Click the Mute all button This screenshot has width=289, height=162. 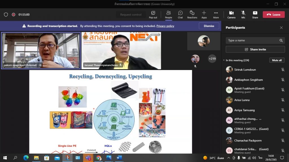pyautogui.click(x=277, y=60)
